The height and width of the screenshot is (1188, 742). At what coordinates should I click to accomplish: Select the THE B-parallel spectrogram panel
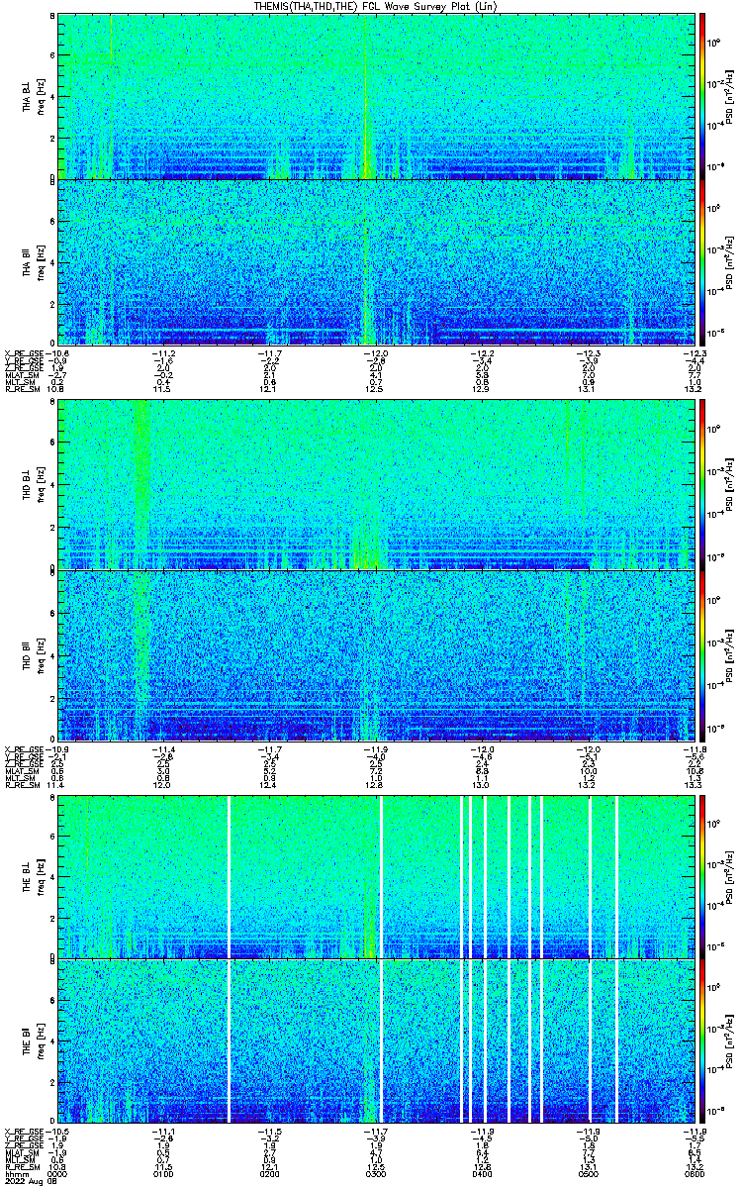(x=375, y=1039)
